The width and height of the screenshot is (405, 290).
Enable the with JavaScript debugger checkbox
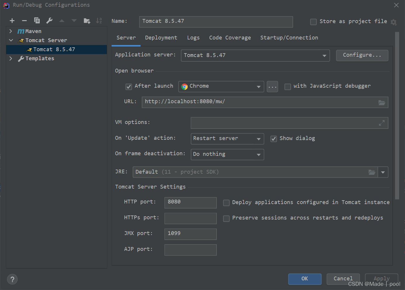tap(288, 87)
